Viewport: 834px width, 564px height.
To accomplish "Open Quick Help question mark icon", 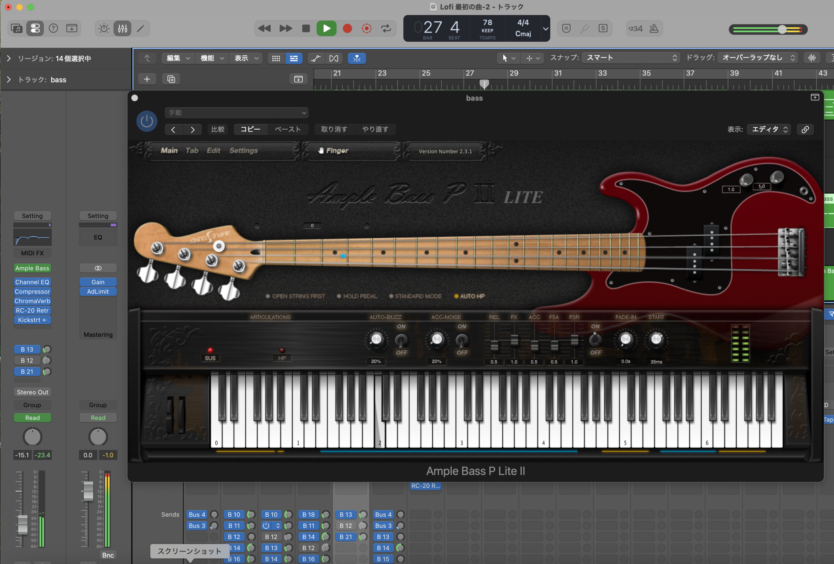I will tap(53, 28).
